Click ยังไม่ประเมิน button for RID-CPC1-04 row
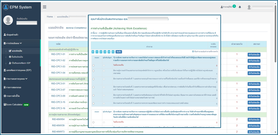This screenshot has width=278, height=135. coord(254,73)
